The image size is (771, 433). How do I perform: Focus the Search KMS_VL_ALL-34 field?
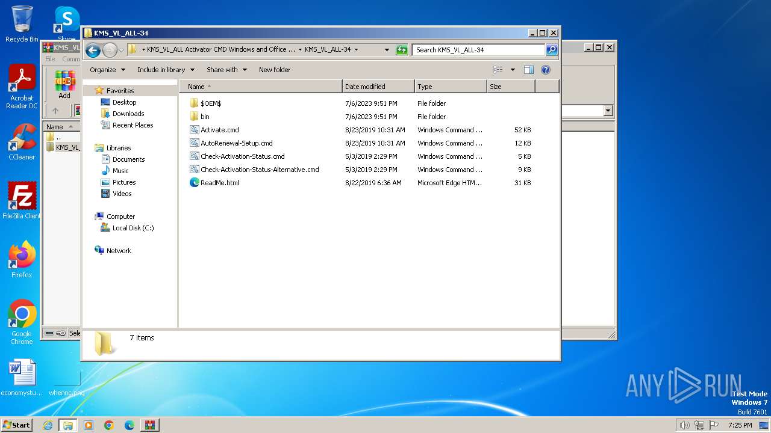pyautogui.click(x=479, y=50)
